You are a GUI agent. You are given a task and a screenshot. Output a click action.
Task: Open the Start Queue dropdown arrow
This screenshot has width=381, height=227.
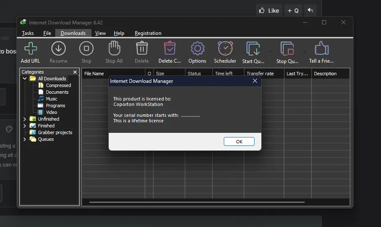click(x=270, y=52)
